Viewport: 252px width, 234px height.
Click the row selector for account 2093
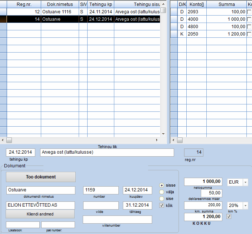pos(174,12)
